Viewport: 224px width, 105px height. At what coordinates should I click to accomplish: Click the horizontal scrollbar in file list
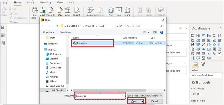(110, 90)
